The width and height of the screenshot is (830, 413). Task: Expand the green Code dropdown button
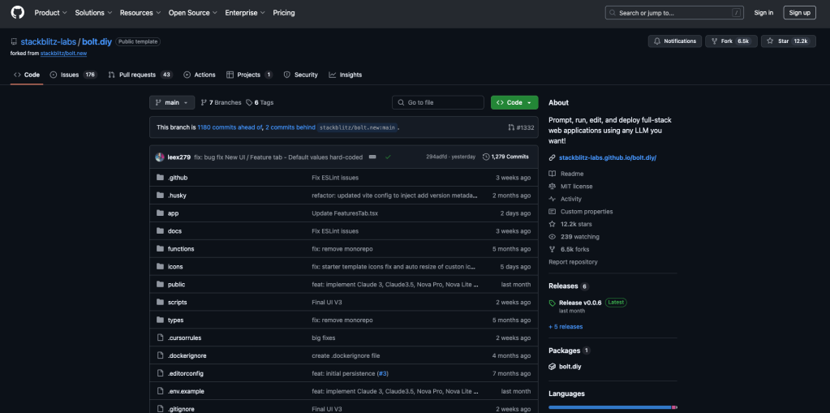pyautogui.click(x=514, y=103)
